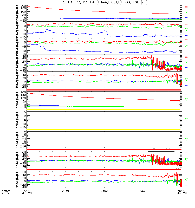Click the red 'bz' legend label of the top tha FGS panel
The width and height of the screenshot is (195, 208).
pos(186,7)
